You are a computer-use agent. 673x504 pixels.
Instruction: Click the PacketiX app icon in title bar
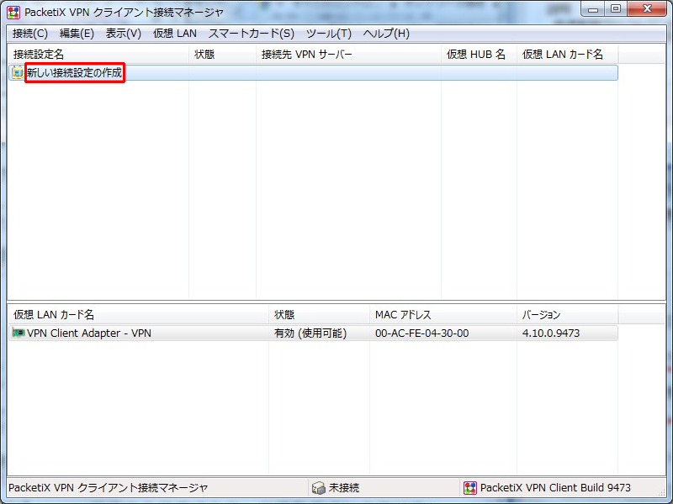13,13
